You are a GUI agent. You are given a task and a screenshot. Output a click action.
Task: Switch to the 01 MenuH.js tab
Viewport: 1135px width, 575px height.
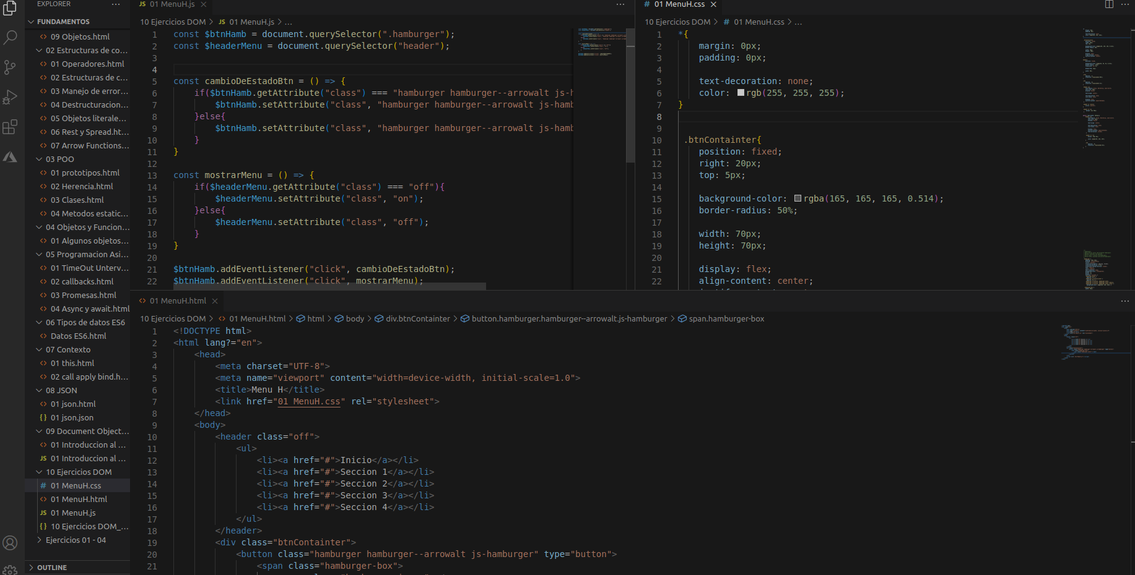(x=172, y=3)
